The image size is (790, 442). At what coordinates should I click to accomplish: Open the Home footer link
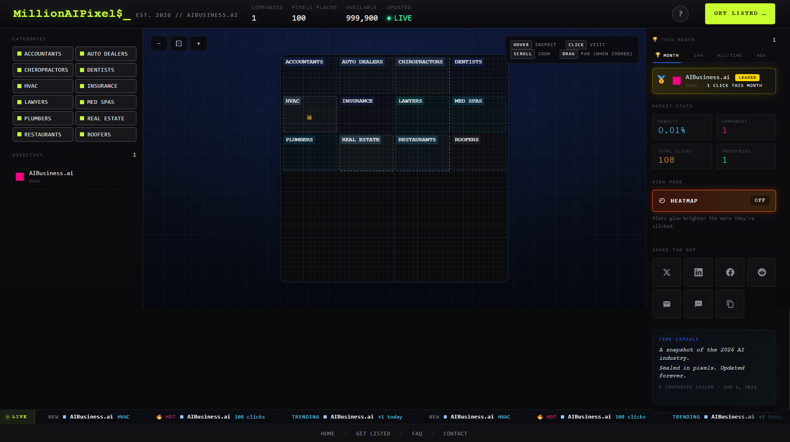point(328,434)
